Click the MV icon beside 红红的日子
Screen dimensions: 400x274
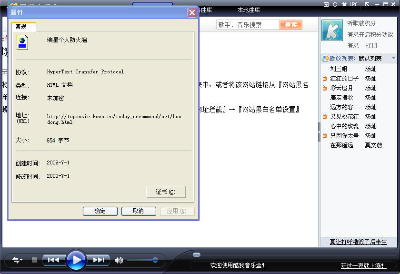tap(325, 79)
